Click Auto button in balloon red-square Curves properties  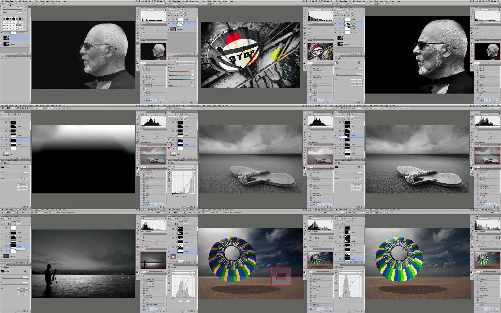193,273
